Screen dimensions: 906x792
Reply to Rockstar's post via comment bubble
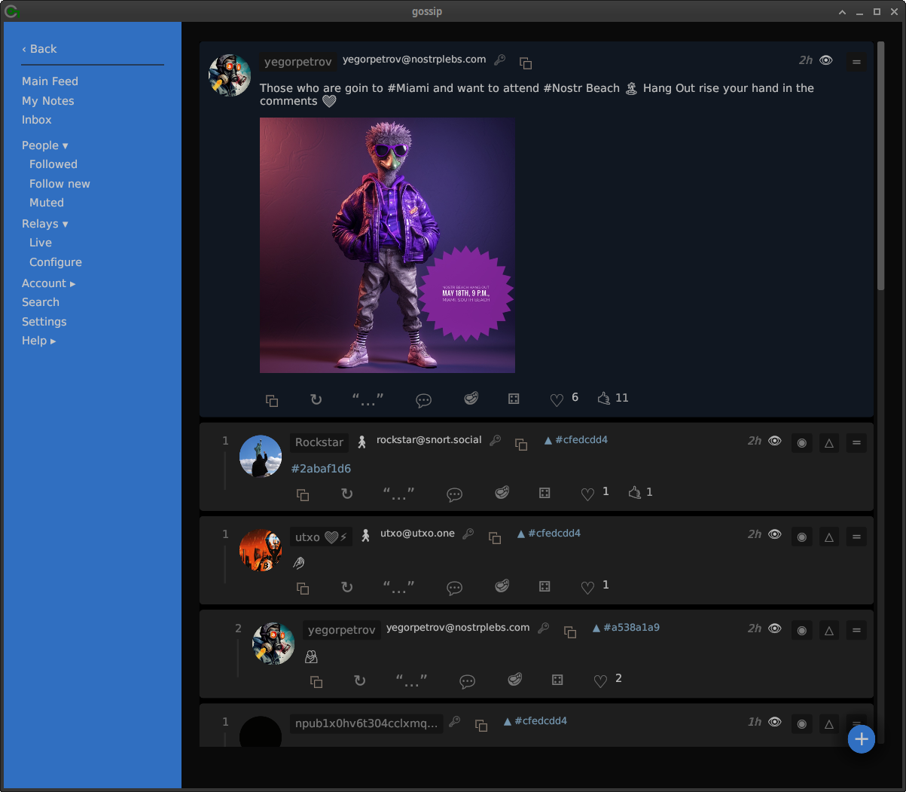(454, 494)
